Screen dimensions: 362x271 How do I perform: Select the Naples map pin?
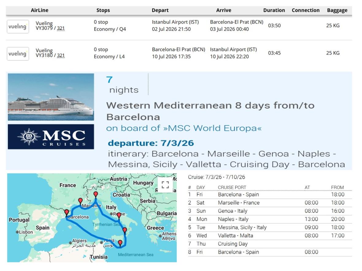point(119,216)
